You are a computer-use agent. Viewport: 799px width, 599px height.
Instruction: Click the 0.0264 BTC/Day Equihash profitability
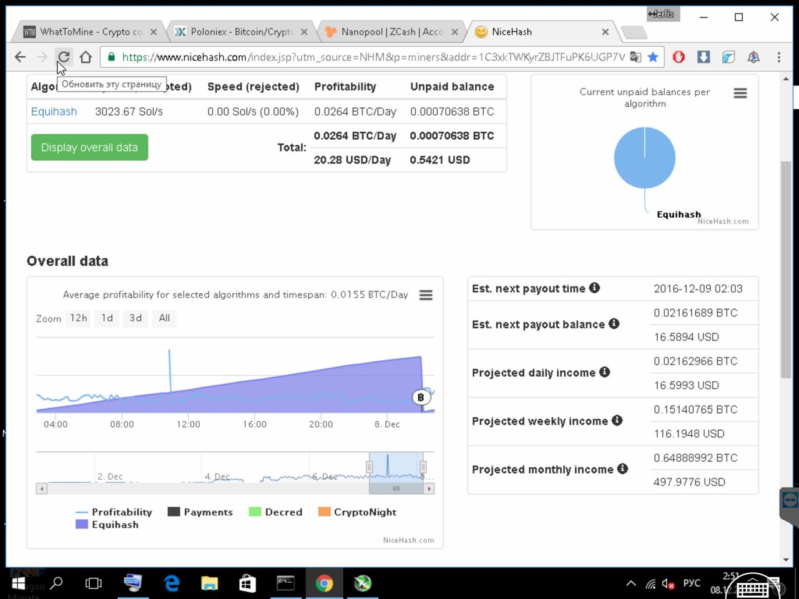355,112
